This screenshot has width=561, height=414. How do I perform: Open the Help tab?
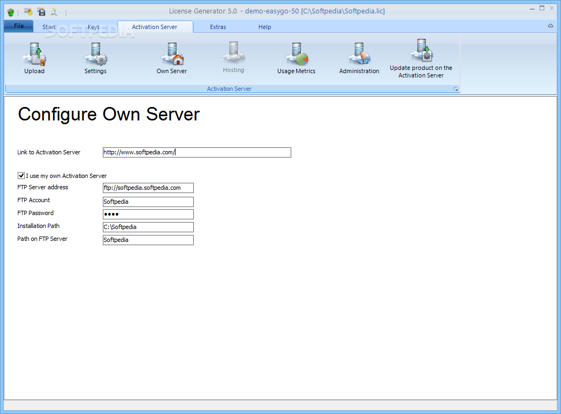coord(265,27)
